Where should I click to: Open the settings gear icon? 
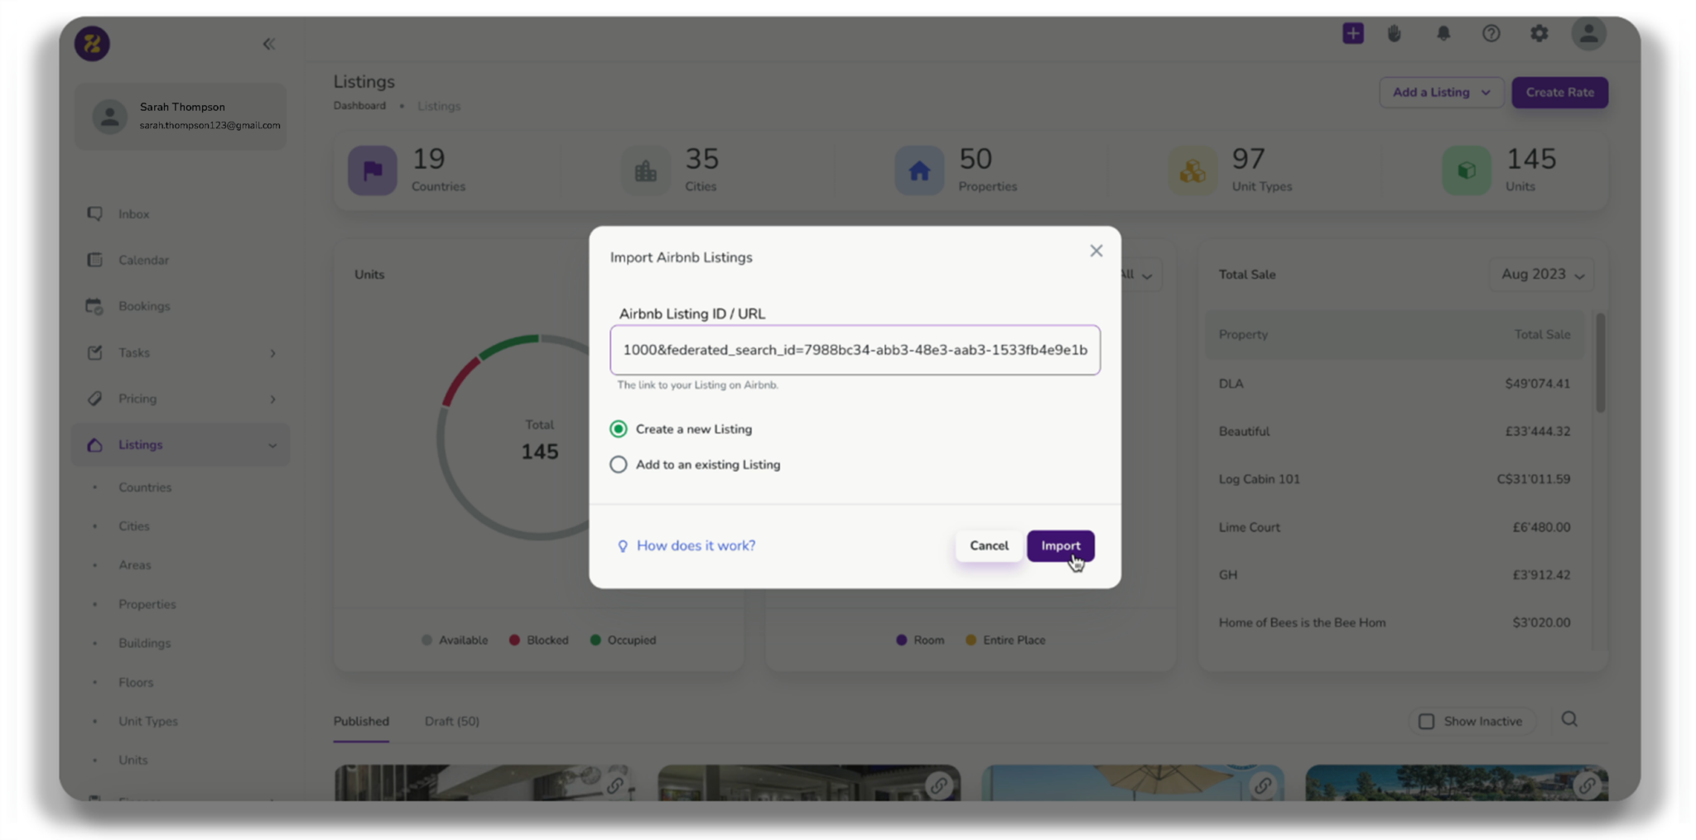[x=1539, y=34]
